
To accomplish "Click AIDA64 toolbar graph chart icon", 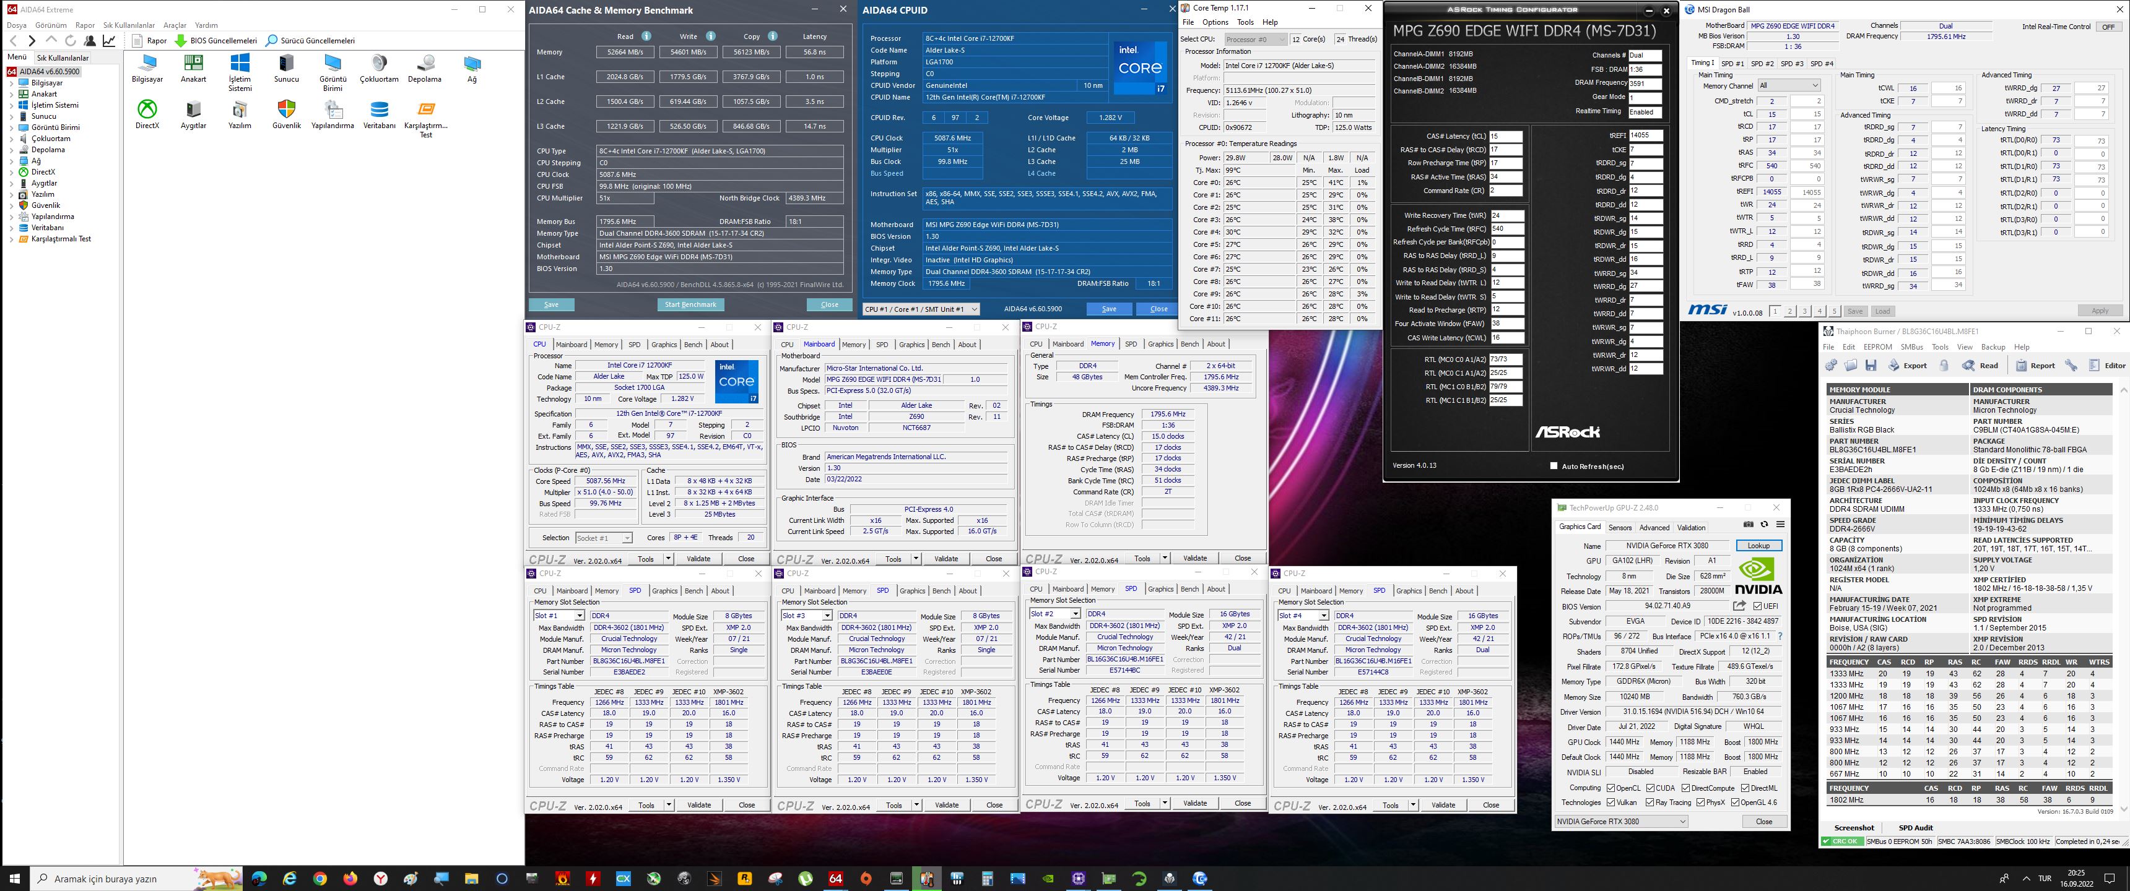I will tap(109, 40).
